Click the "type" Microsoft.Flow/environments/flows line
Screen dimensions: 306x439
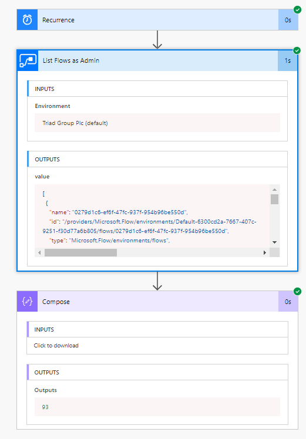pos(110,241)
